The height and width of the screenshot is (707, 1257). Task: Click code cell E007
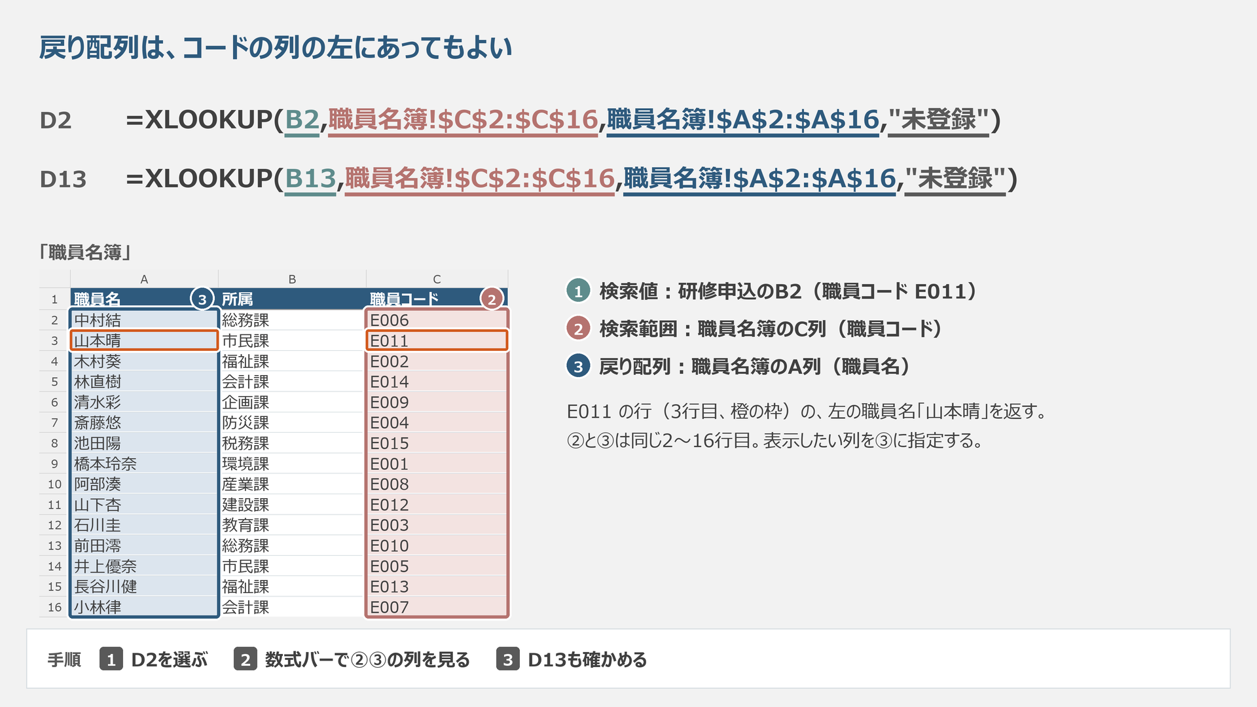click(437, 607)
